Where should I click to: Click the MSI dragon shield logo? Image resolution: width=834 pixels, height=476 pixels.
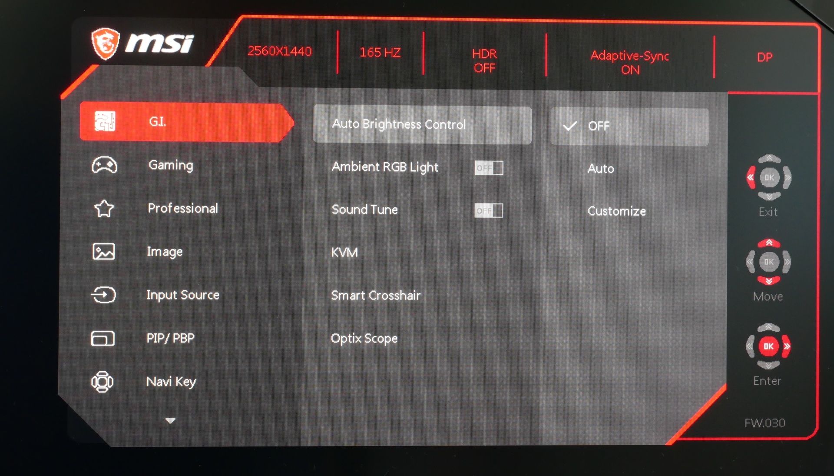click(105, 43)
